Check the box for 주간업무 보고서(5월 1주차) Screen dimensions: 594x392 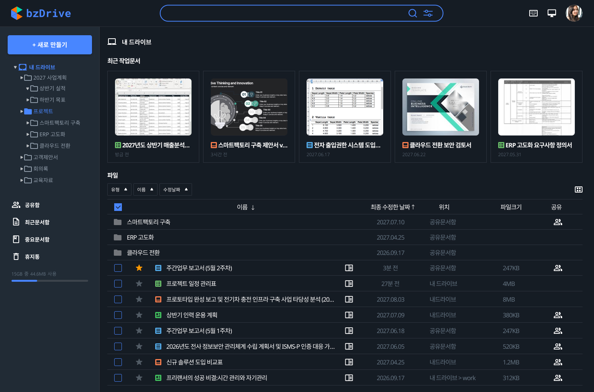pyautogui.click(x=118, y=331)
